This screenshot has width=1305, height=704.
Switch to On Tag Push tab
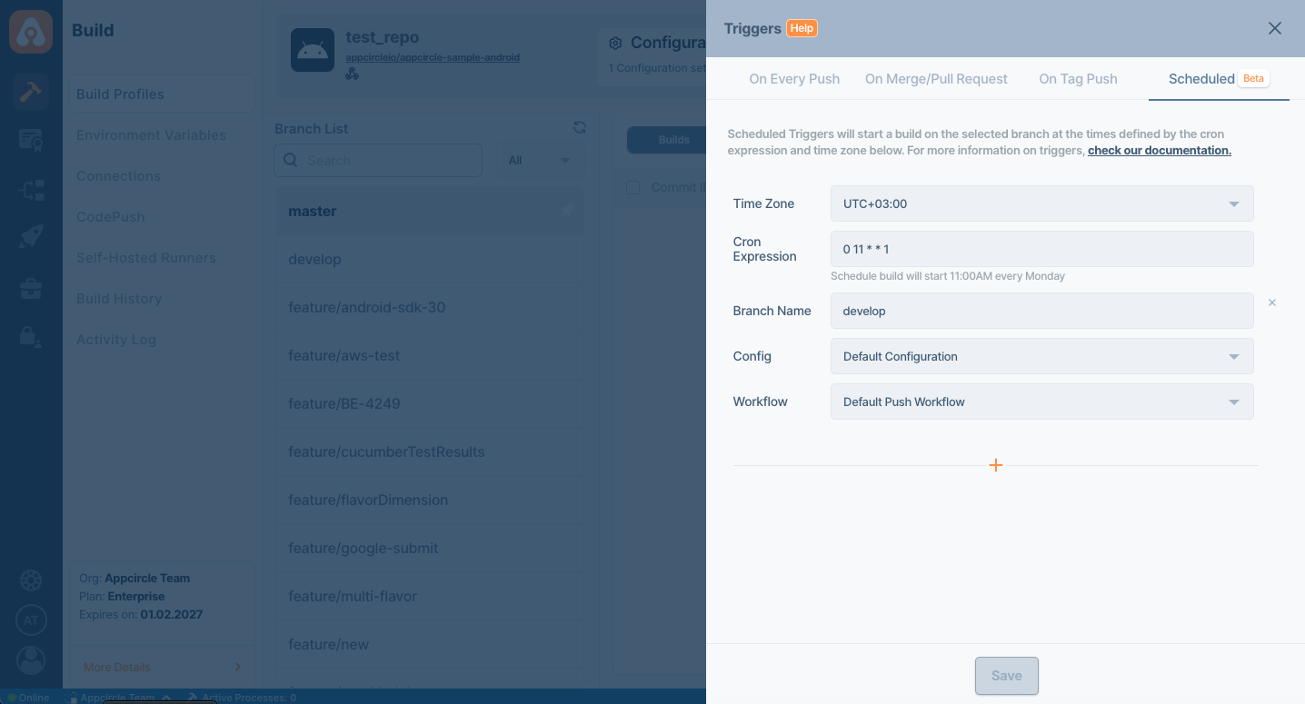(x=1078, y=79)
